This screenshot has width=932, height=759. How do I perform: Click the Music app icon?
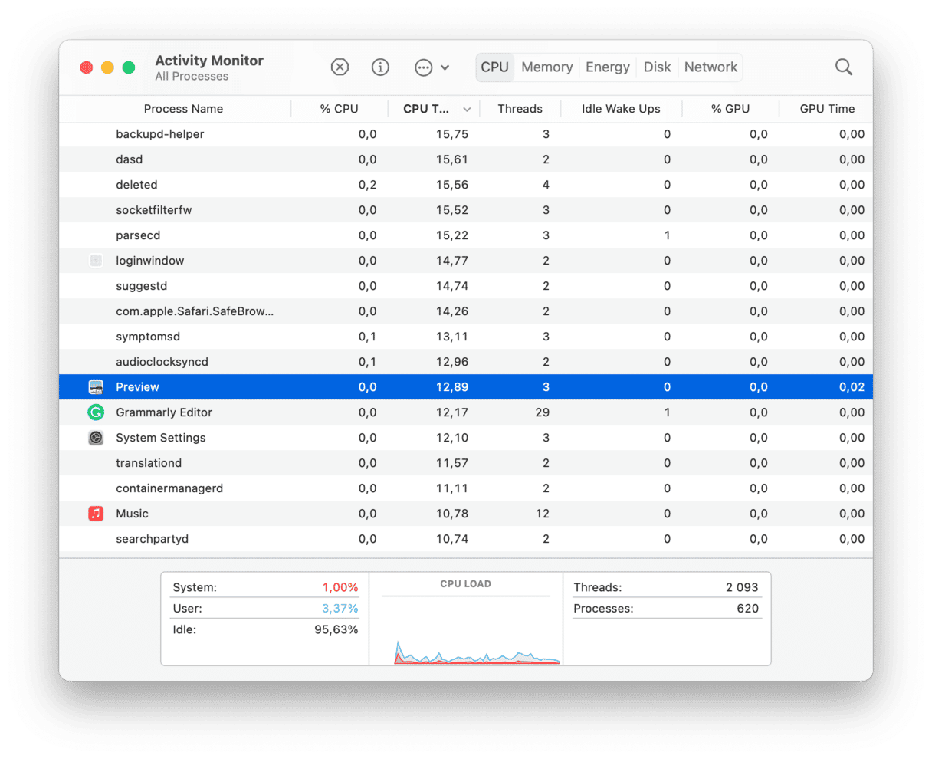click(x=96, y=514)
